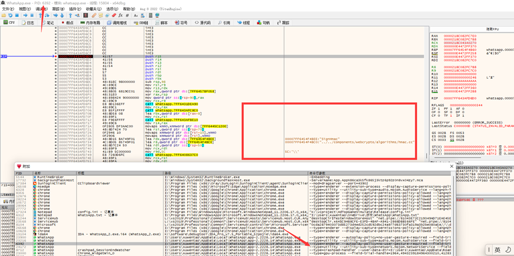Screen dimensions: 514x256
Task: Click the Pause execution toolbar icon
Action: (x=32, y=15)
